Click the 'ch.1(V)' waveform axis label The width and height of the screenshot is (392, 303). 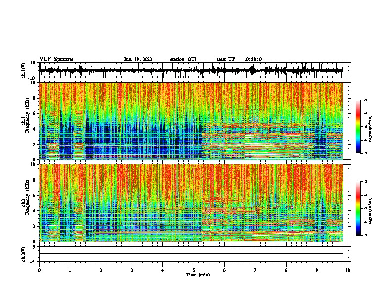tap(24, 70)
